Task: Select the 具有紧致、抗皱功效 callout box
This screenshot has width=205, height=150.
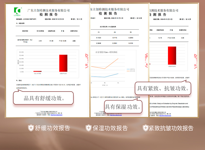Action: click(163, 88)
